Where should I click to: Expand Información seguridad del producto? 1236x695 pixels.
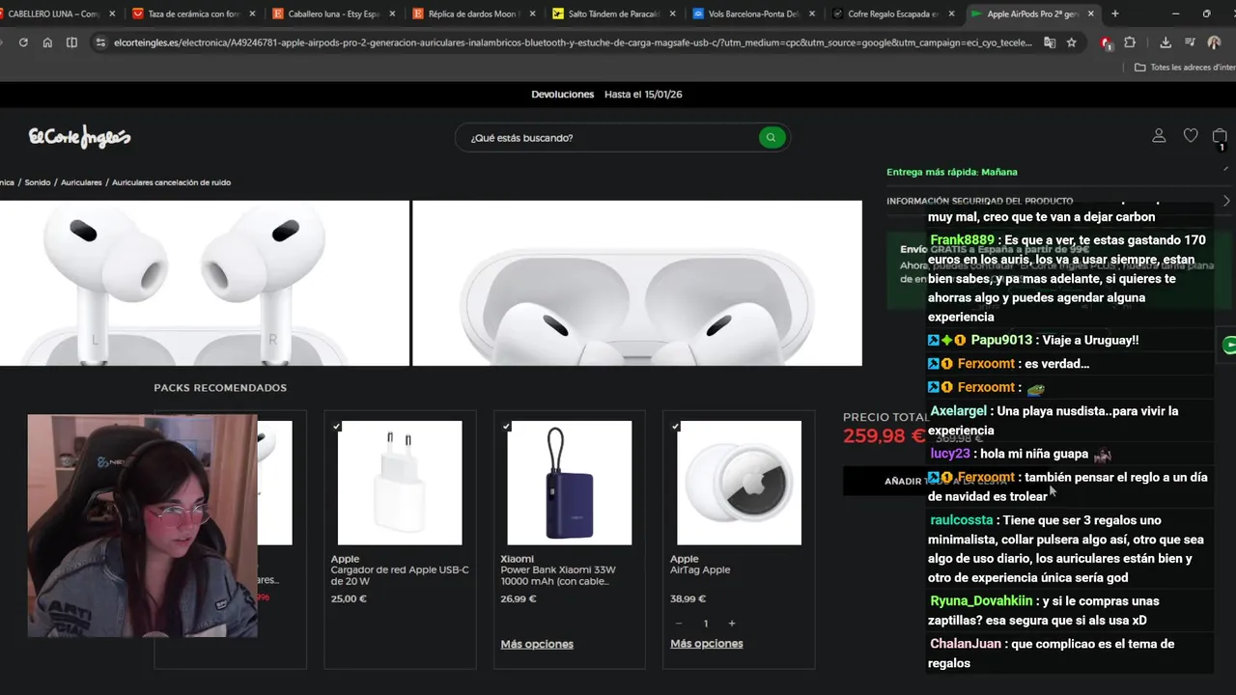pos(1059,201)
